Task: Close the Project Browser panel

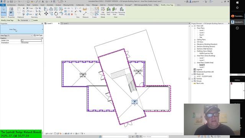Action: pyautogui.click(x=229, y=23)
